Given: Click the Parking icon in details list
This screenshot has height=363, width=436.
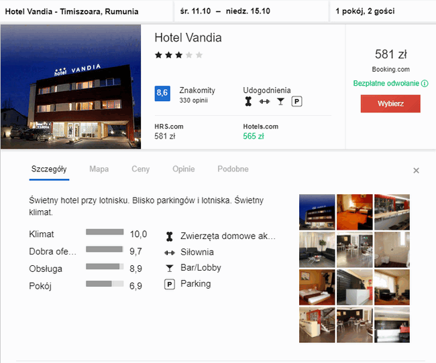Looking at the screenshot, I should point(169,284).
